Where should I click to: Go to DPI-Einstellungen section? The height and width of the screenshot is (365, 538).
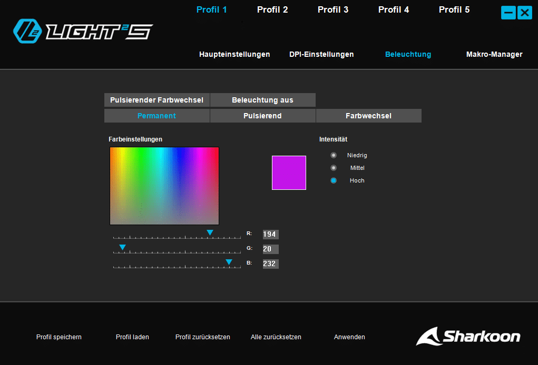click(321, 54)
